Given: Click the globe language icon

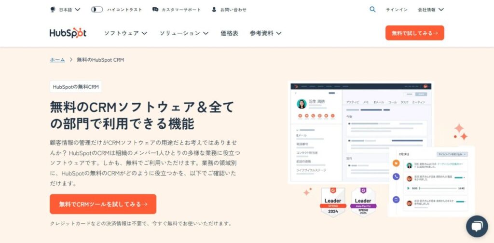Looking at the screenshot, I should pos(53,10).
